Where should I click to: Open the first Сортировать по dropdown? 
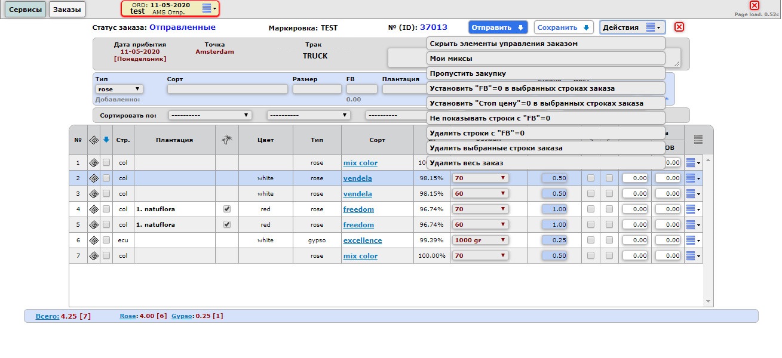click(210, 115)
